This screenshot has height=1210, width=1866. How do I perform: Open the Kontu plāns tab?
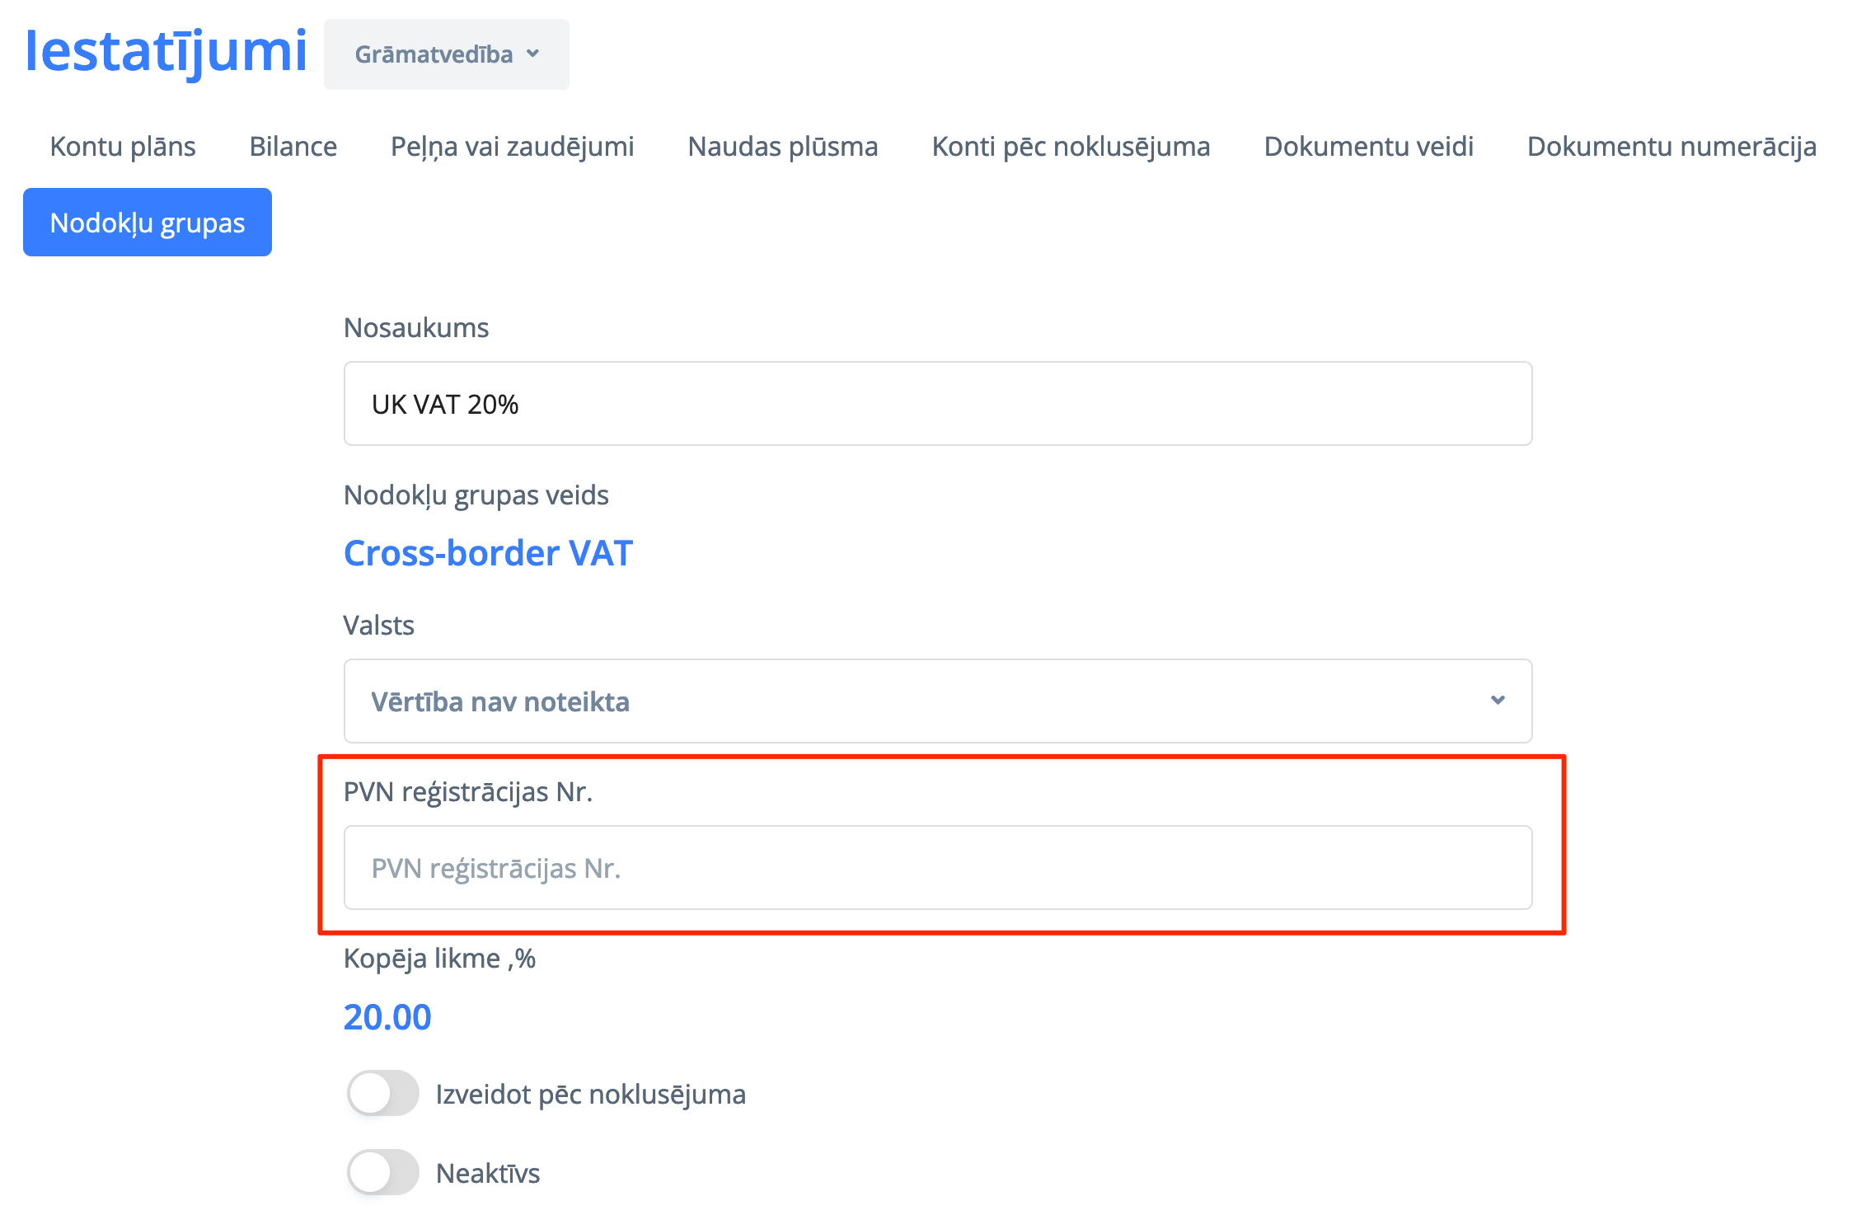[x=123, y=146]
